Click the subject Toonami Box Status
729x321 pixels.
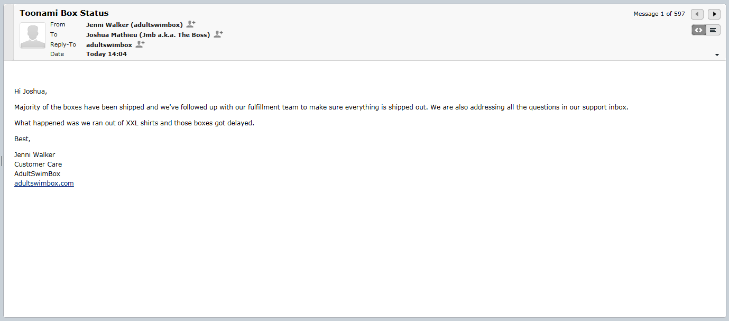pyautogui.click(x=64, y=13)
